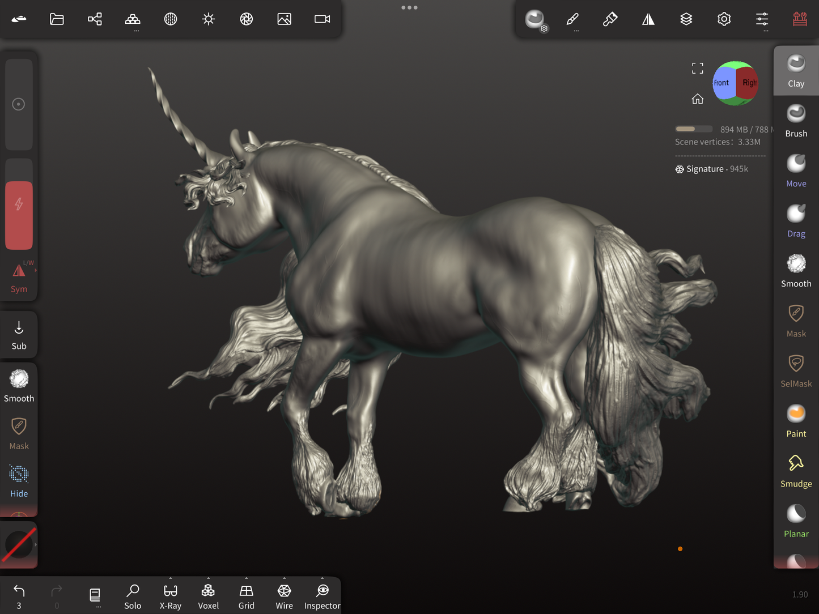Open the Scene hierarchy menu

pos(95,19)
